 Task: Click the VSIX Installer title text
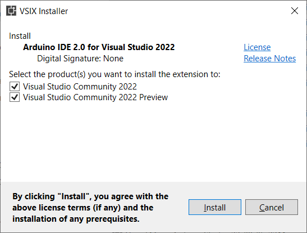point(44,11)
